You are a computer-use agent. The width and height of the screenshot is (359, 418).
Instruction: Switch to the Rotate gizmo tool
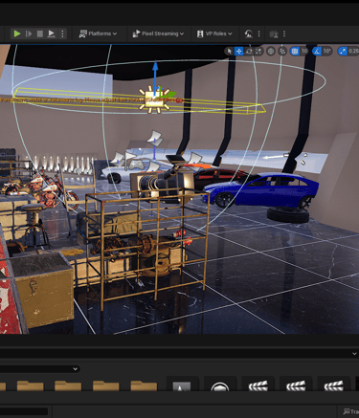tap(249, 51)
